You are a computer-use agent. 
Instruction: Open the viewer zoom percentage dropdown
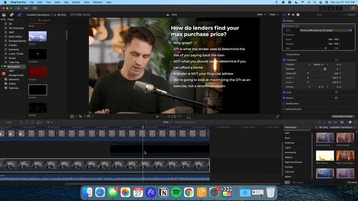pyautogui.click(x=261, y=15)
